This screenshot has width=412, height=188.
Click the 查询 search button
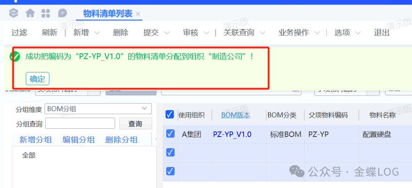[x=135, y=124]
